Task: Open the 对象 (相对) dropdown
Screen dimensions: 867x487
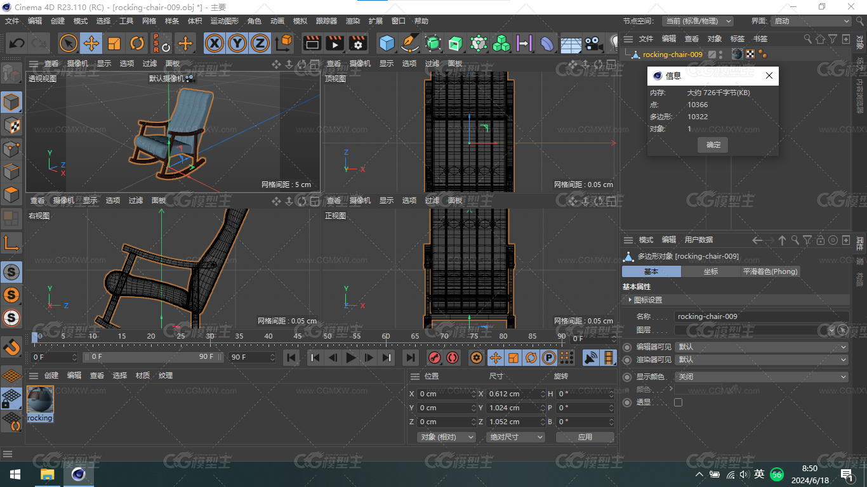Action: click(x=447, y=437)
